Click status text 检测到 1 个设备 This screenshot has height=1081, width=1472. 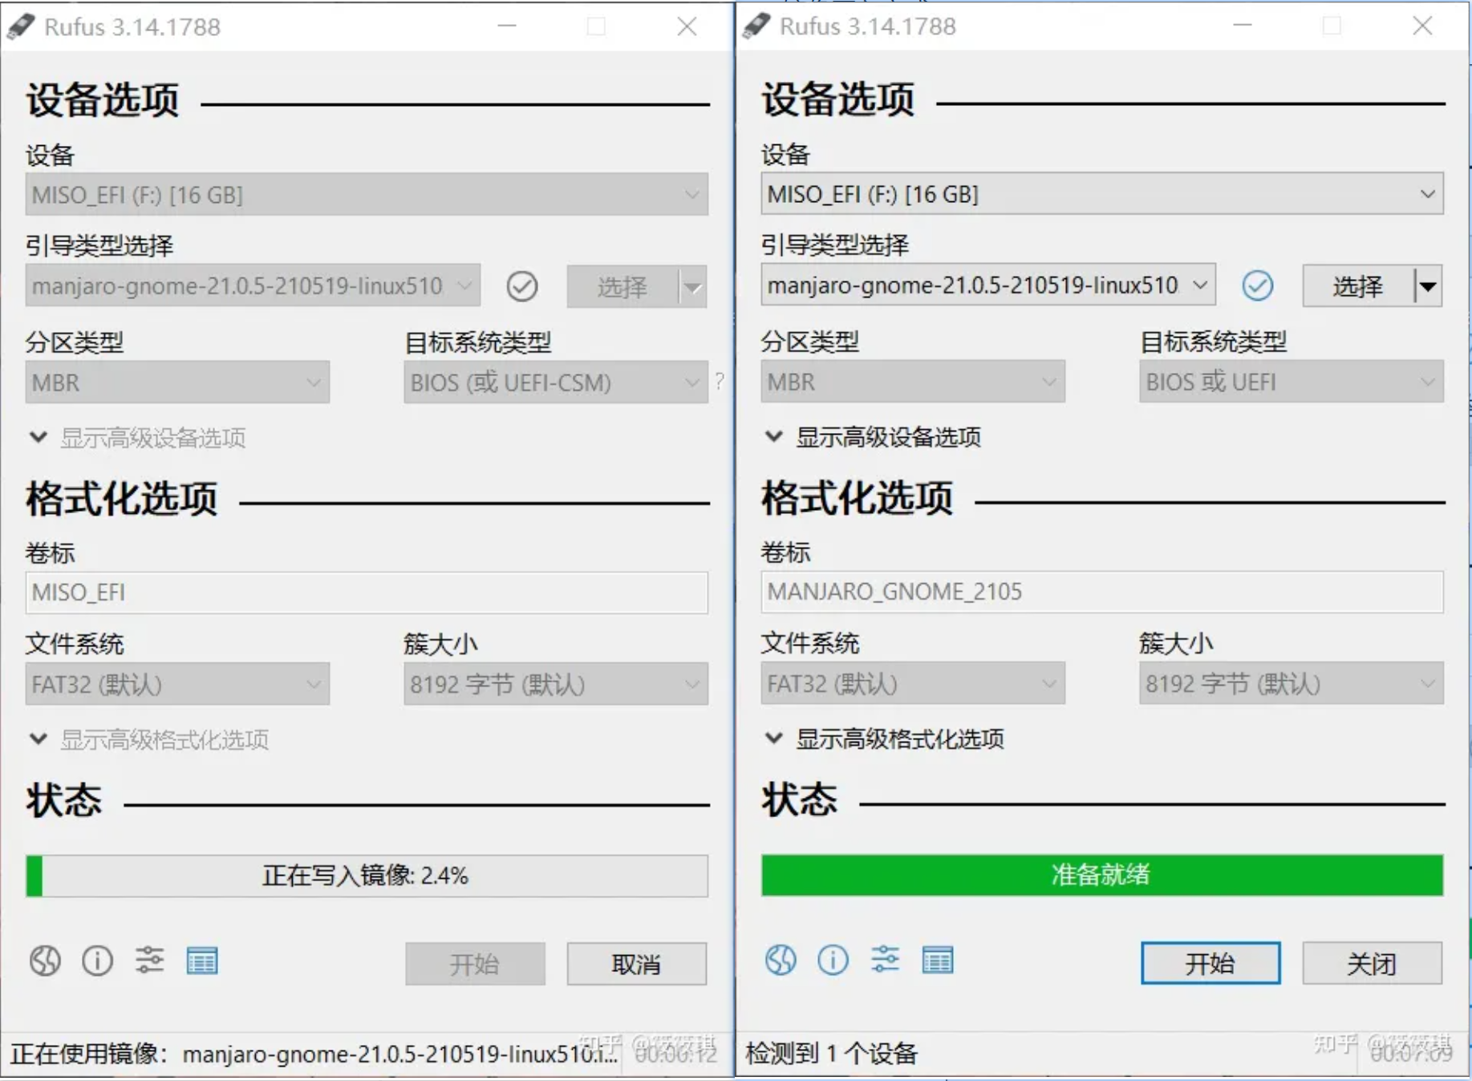point(832,1053)
